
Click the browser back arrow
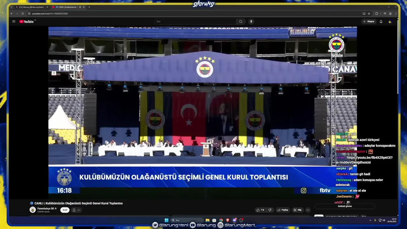pyautogui.click(x=12, y=14)
